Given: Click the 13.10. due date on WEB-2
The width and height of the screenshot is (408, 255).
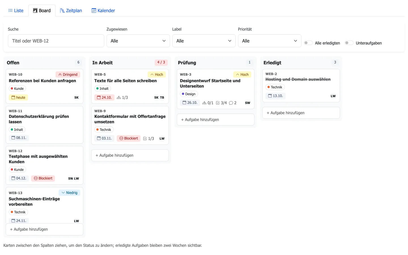Looking at the screenshot, I should point(276,96).
